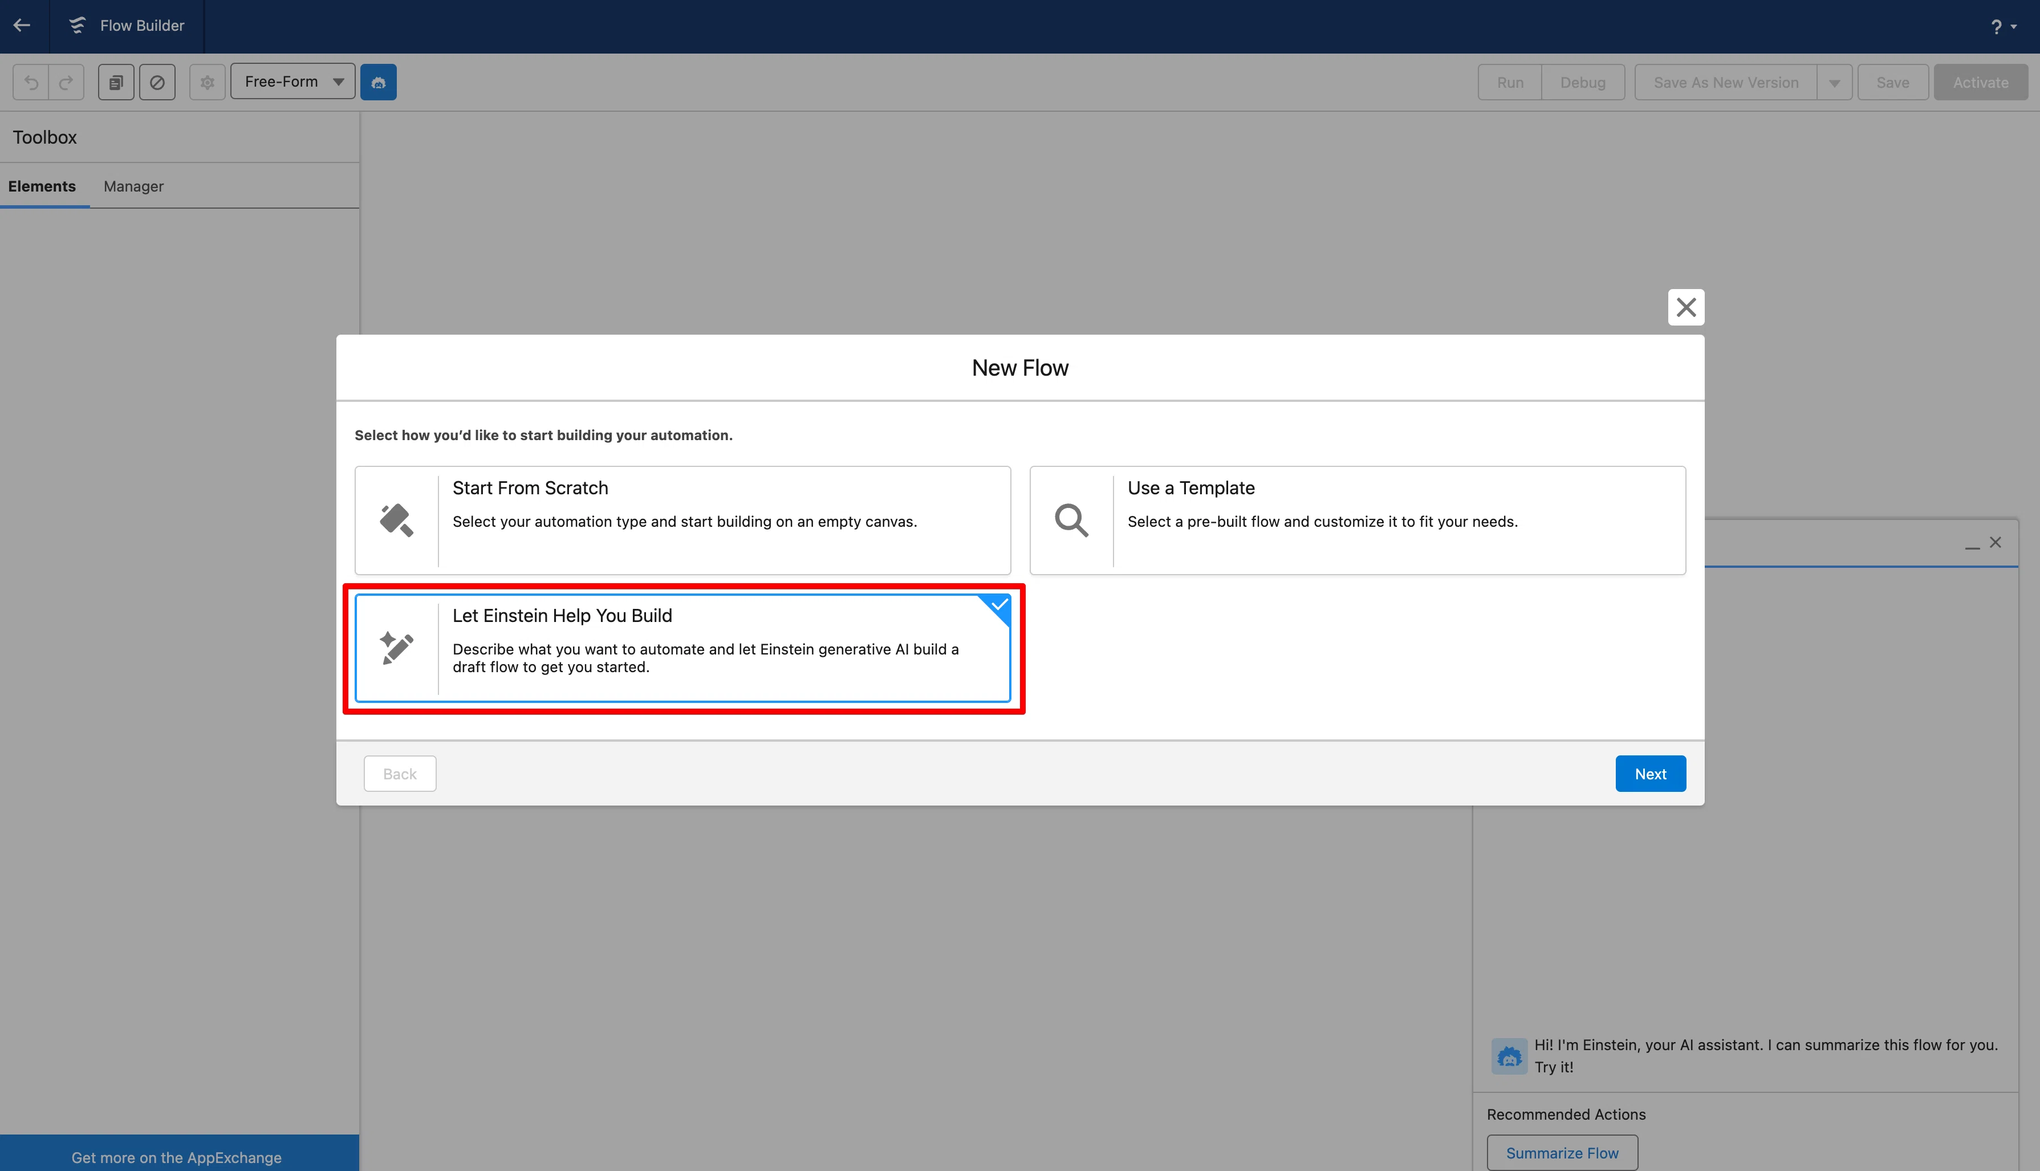Close the Einstein assistant panel
The height and width of the screenshot is (1171, 2040).
(x=1996, y=543)
